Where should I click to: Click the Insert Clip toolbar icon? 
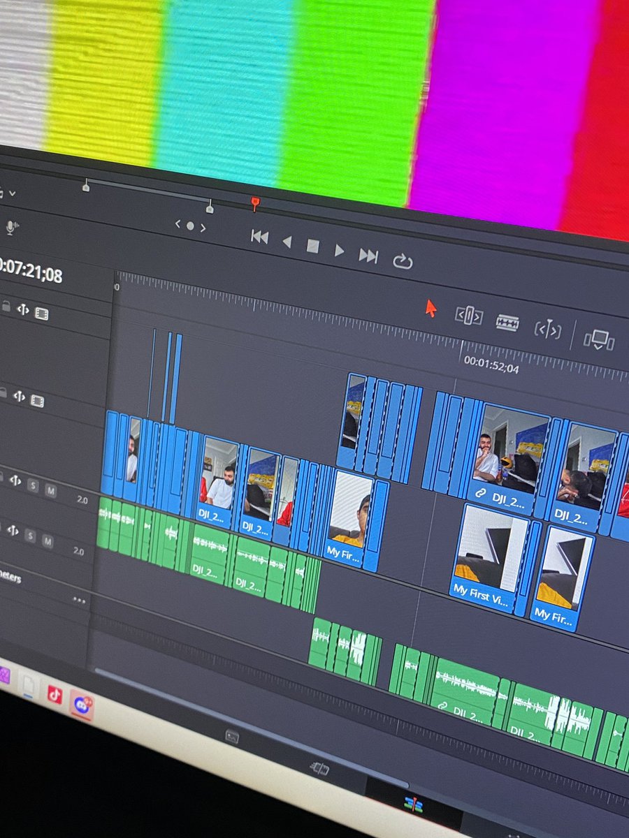pyautogui.click(x=599, y=340)
